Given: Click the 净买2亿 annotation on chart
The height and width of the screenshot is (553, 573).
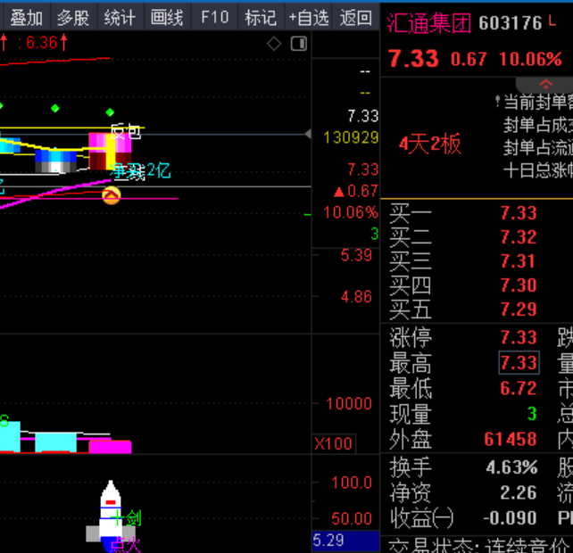Looking at the screenshot, I should coord(141,171).
